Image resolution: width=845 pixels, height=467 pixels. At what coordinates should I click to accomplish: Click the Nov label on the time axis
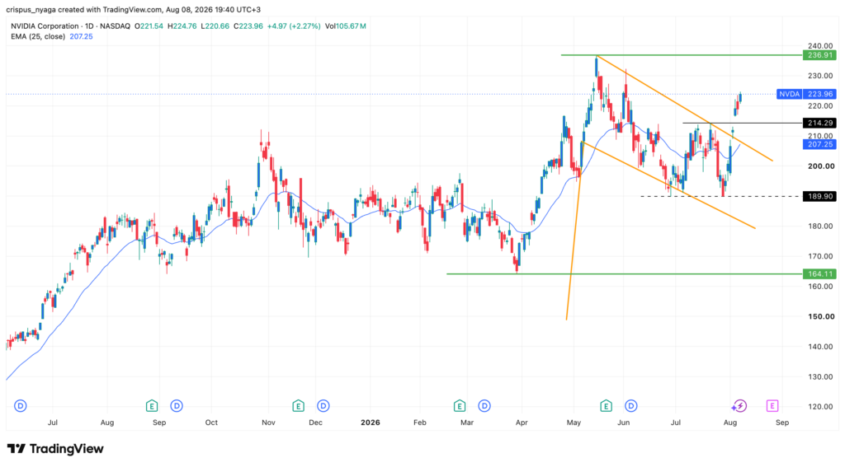[268, 423]
